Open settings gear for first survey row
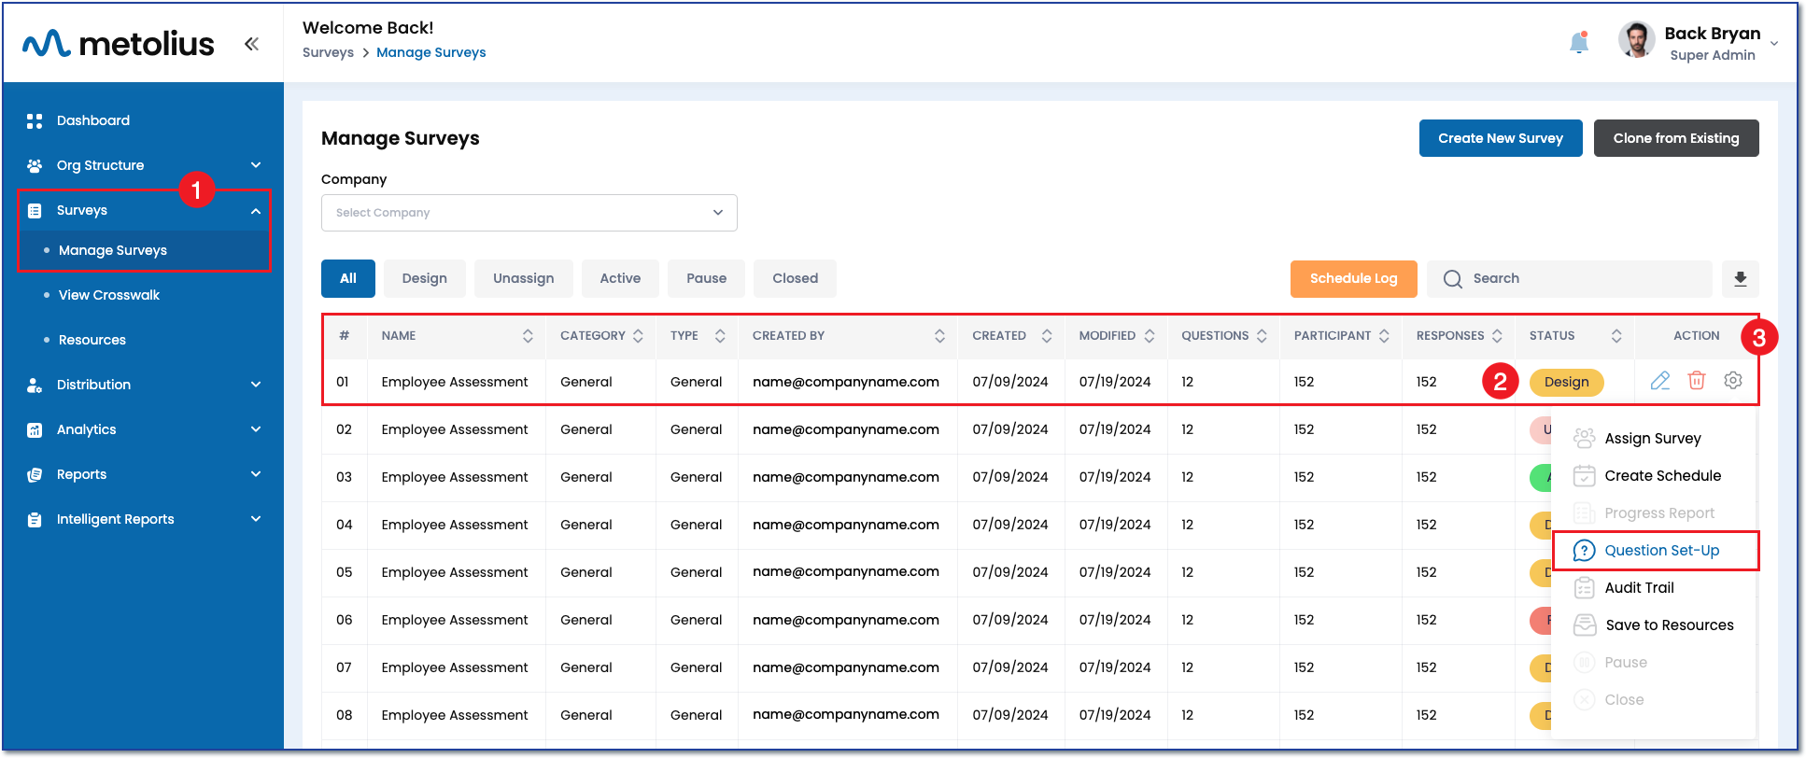 1732,381
